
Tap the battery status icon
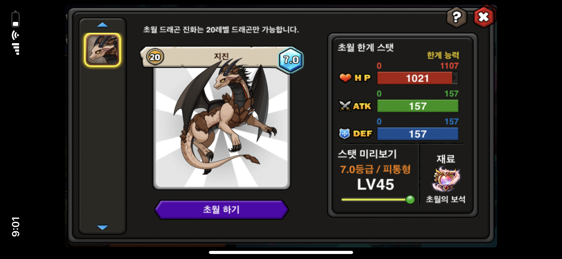pos(16,19)
